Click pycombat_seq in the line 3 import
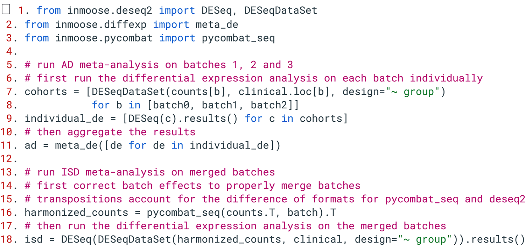The width and height of the screenshot is (525, 245). [x=238, y=38]
